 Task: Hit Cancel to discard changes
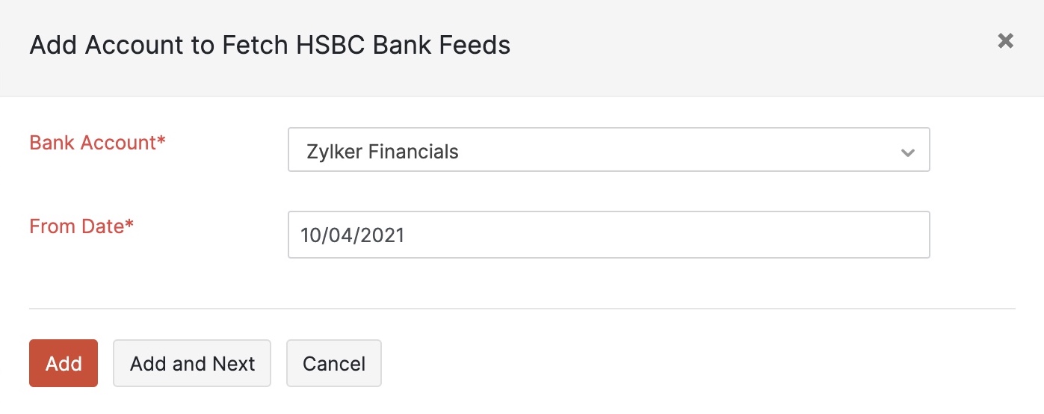[334, 364]
